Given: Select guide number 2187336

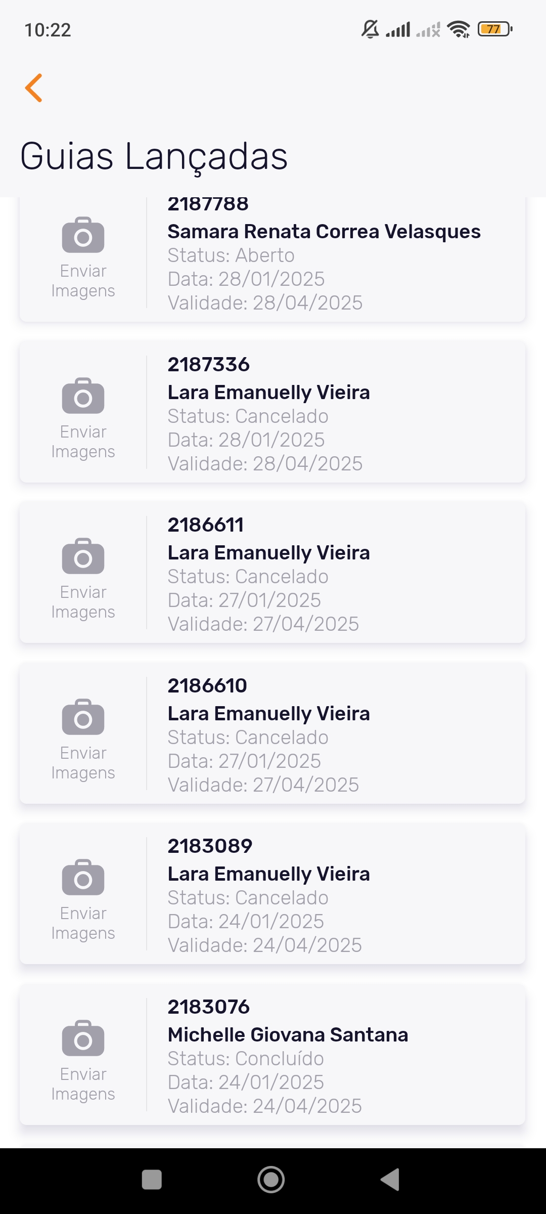Looking at the screenshot, I should coord(209,365).
